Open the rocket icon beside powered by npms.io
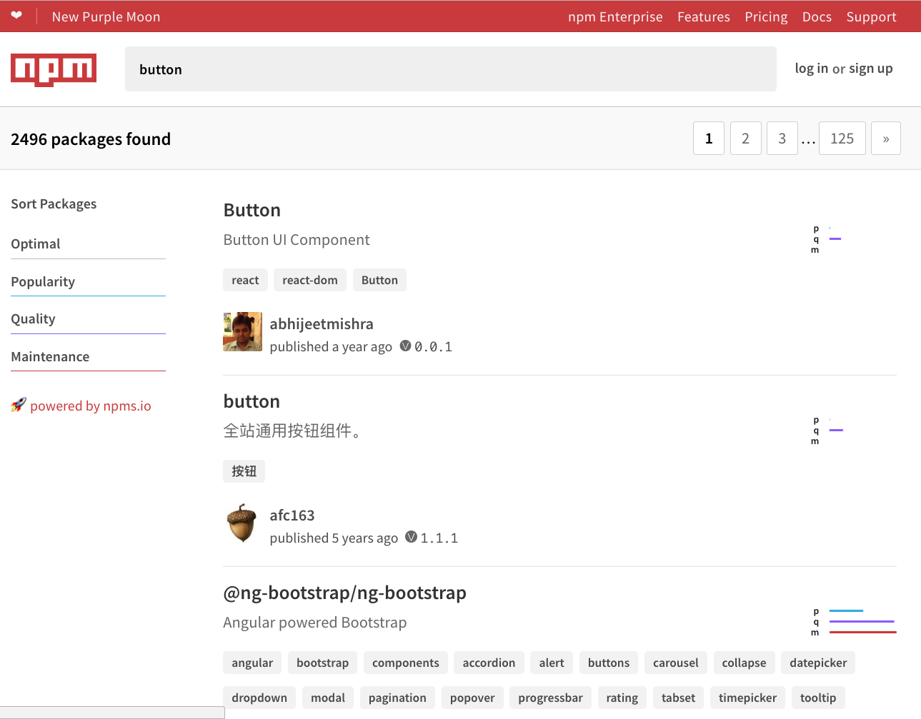The height and width of the screenshot is (719, 921). point(19,405)
